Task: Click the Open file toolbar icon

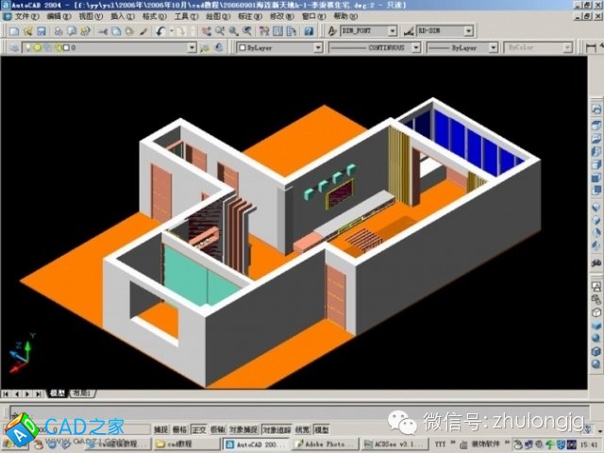Action: click(28, 31)
